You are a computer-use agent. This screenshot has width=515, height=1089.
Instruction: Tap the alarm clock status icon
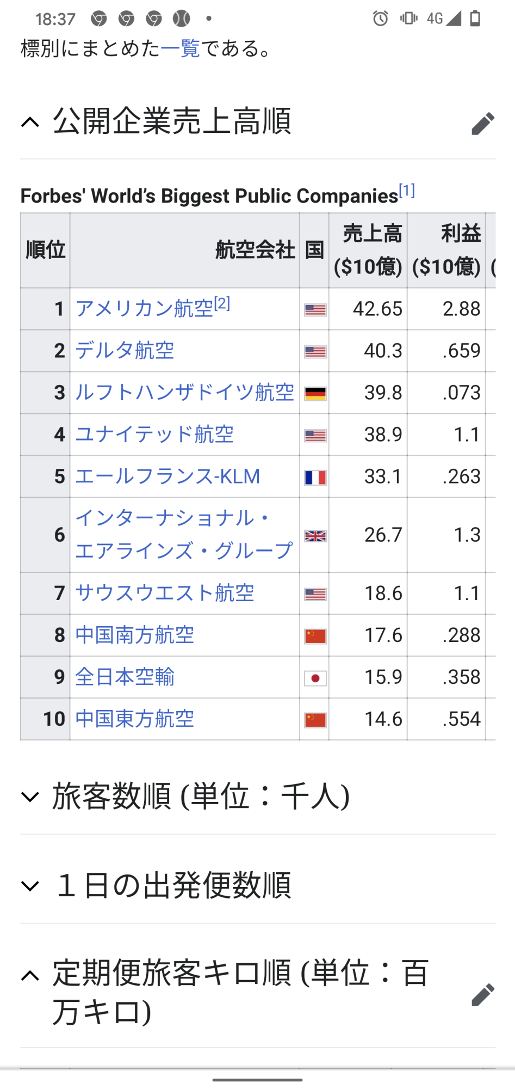point(380,19)
